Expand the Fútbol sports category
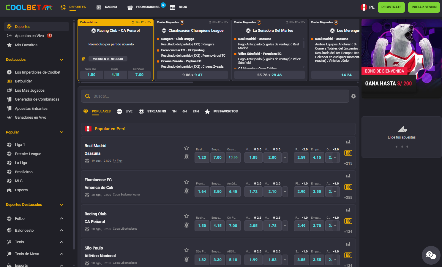The height and width of the screenshot is (267, 442). 61,219
